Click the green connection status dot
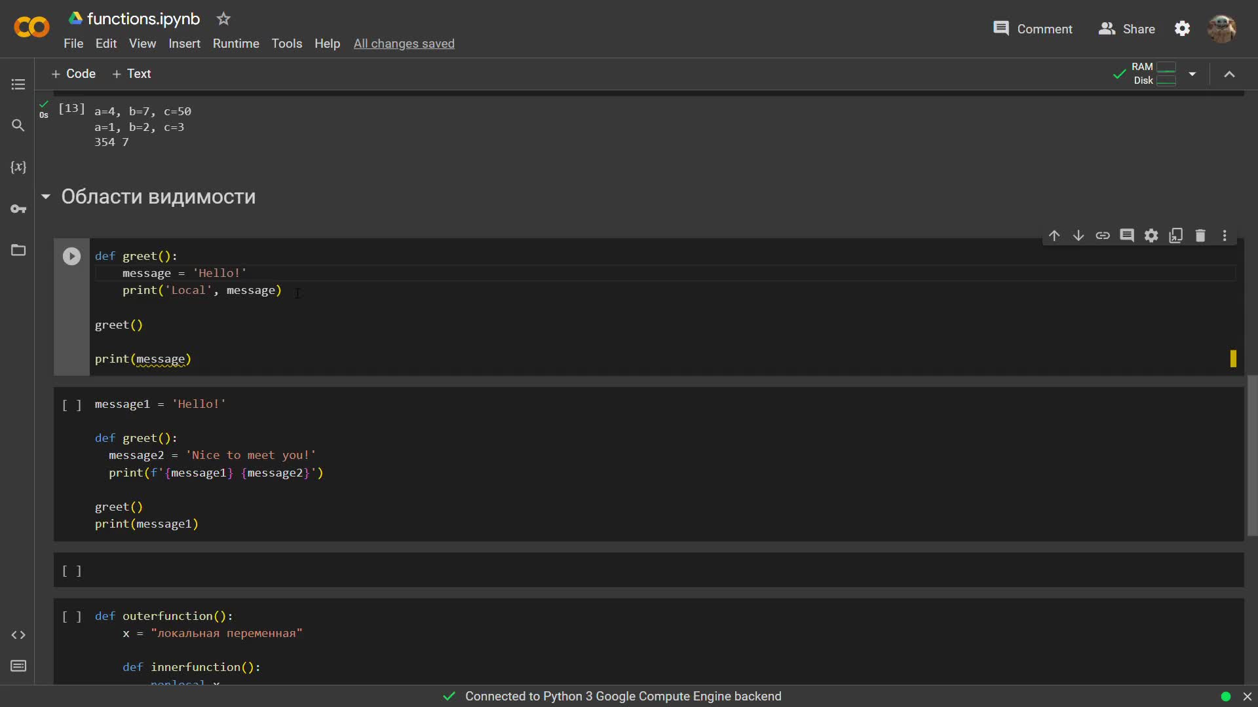The width and height of the screenshot is (1258, 707). pos(1226,697)
